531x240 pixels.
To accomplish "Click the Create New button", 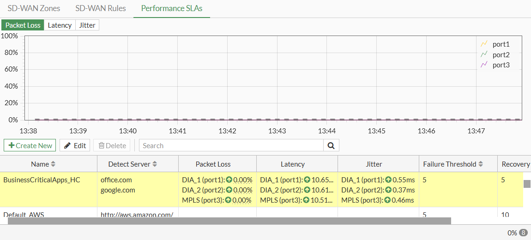I will tap(30, 145).
